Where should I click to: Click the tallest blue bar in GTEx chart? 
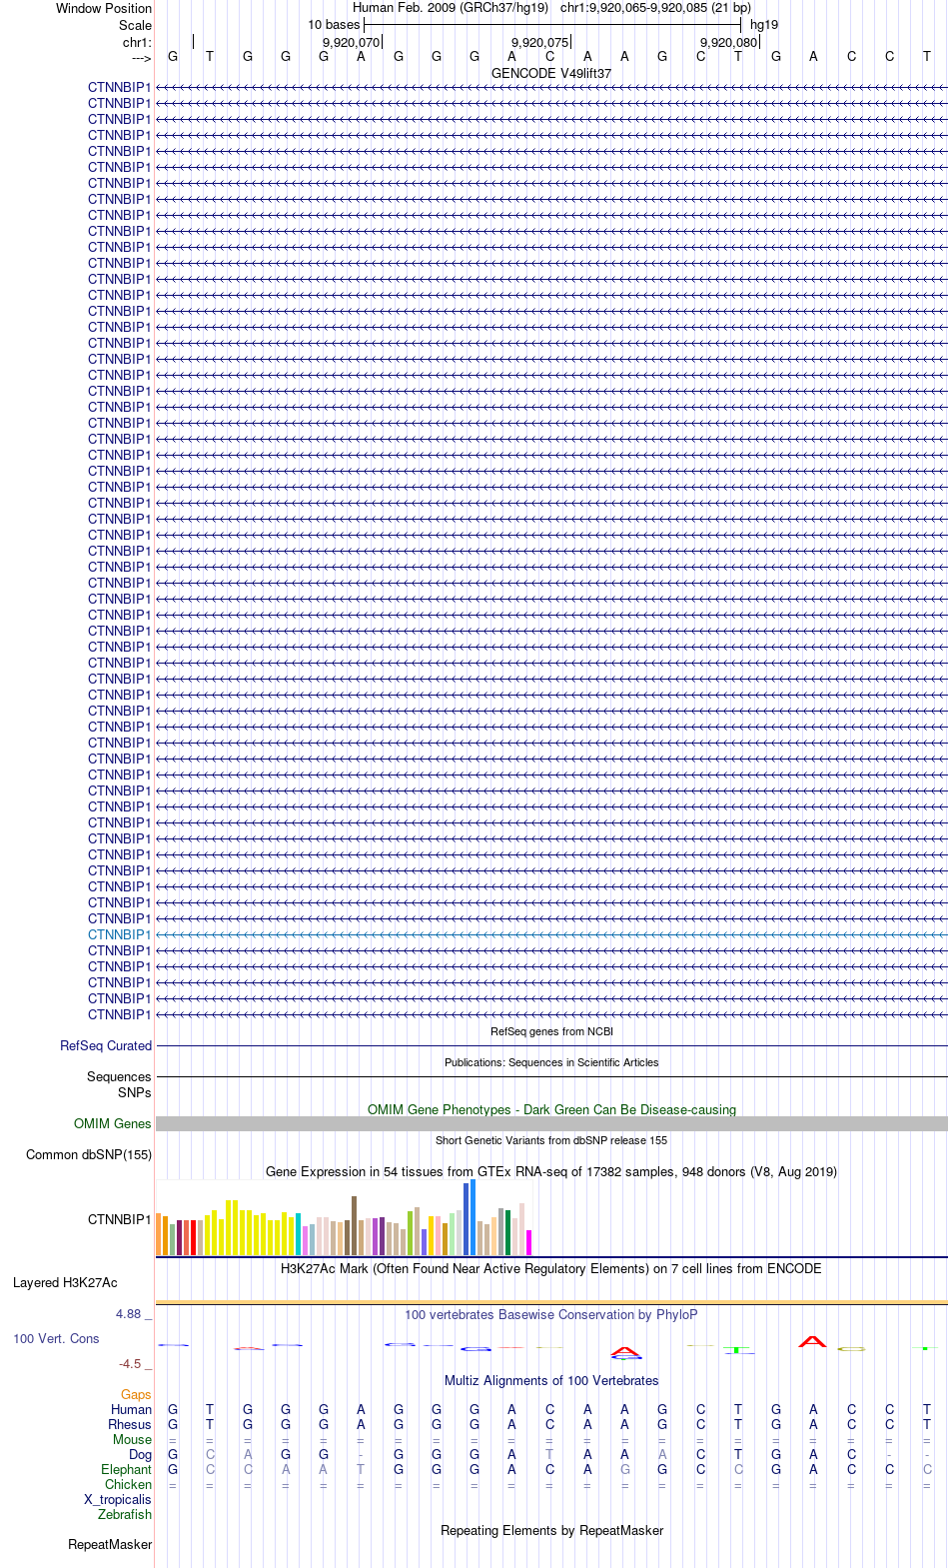473,1217
